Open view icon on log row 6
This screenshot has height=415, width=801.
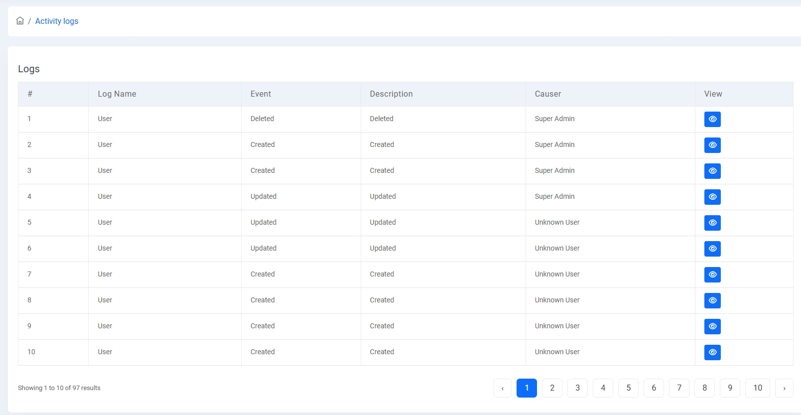coord(712,249)
